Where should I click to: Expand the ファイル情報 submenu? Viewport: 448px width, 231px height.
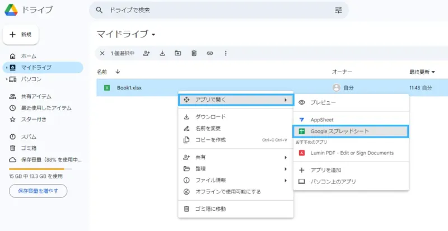[x=236, y=180]
